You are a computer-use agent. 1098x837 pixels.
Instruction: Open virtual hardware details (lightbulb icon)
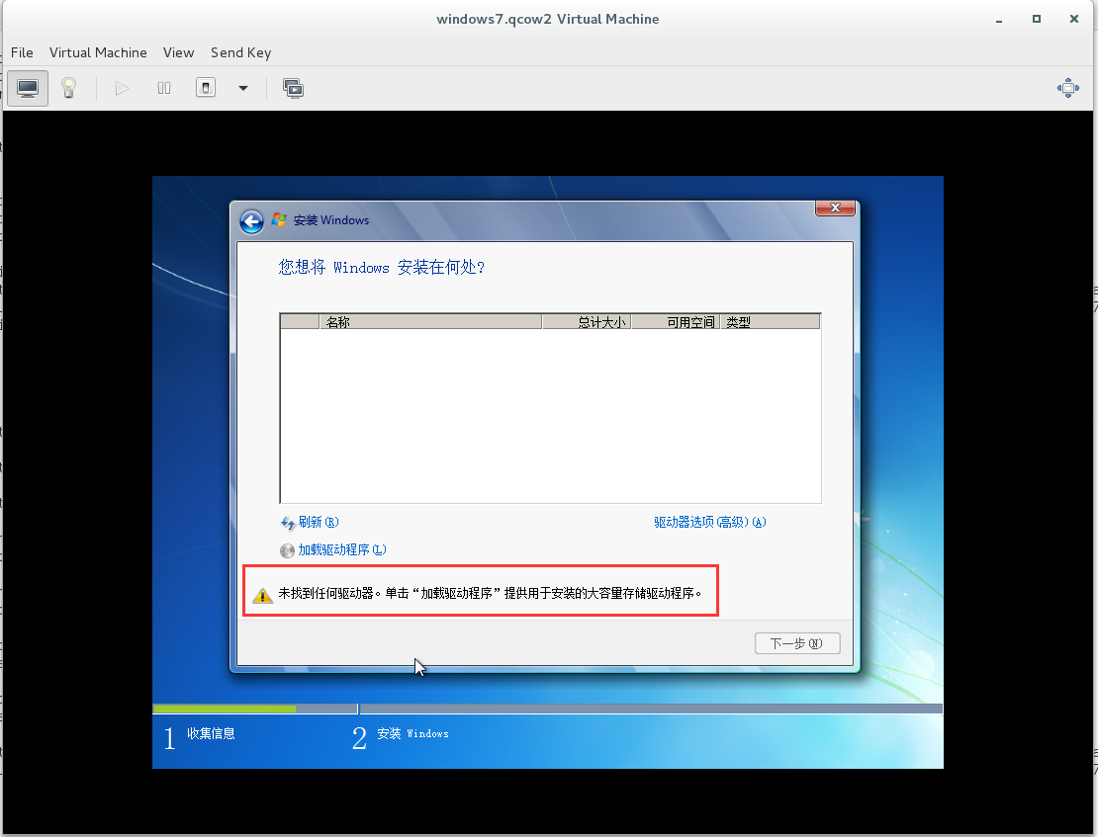coord(68,88)
